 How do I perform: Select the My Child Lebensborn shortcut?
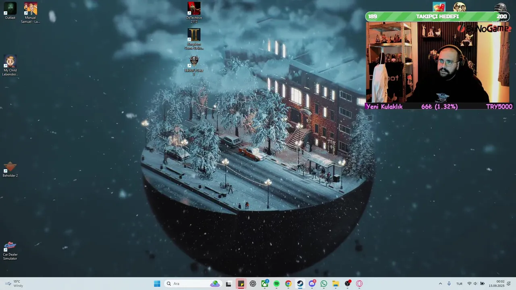point(10,66)
